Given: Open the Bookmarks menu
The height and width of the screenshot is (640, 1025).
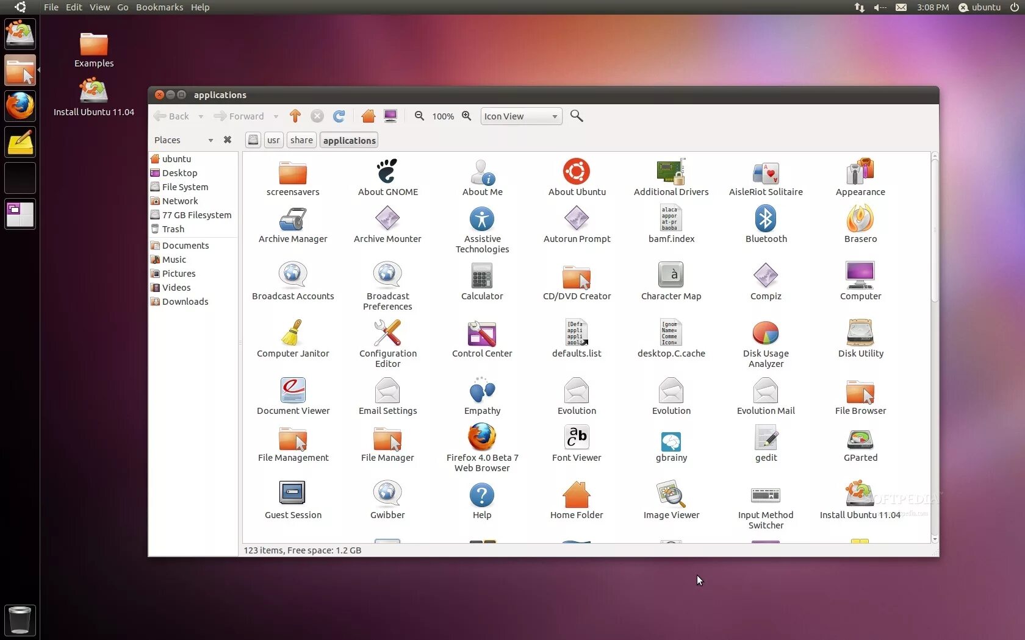Looking at the screenshot, I should coord(159,7).
